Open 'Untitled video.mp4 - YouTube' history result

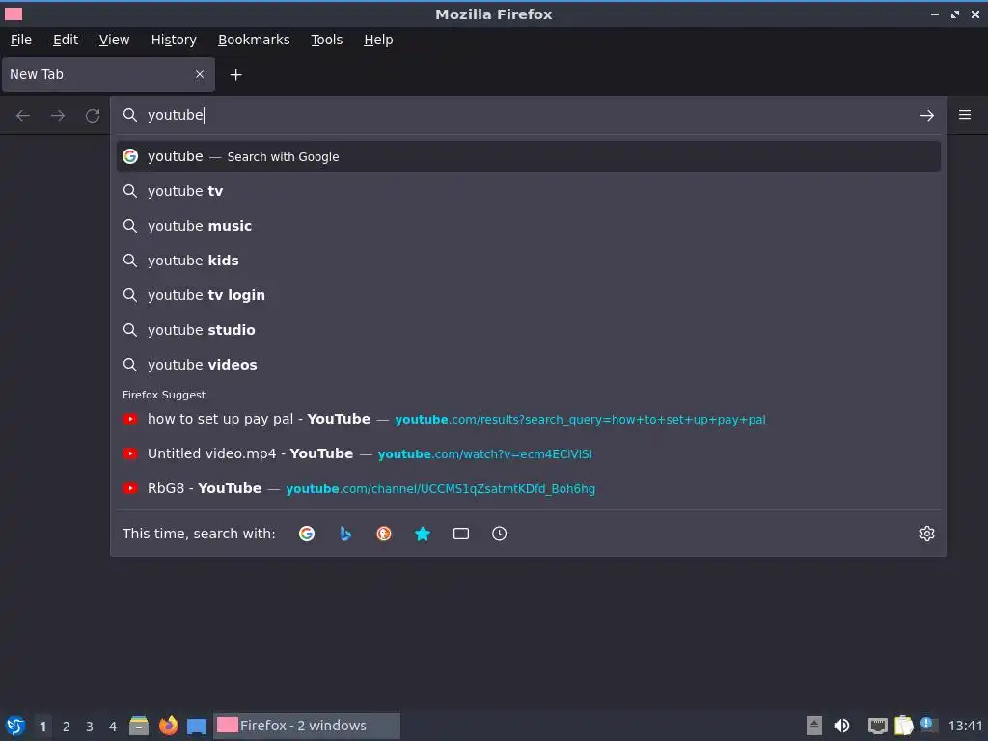click(528, 453)
